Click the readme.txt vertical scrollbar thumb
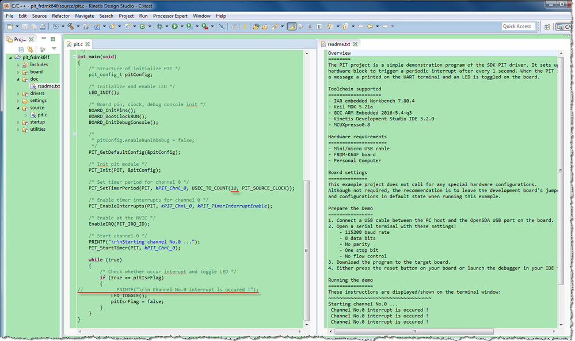The image size is (575, 341). coord(561,170)
